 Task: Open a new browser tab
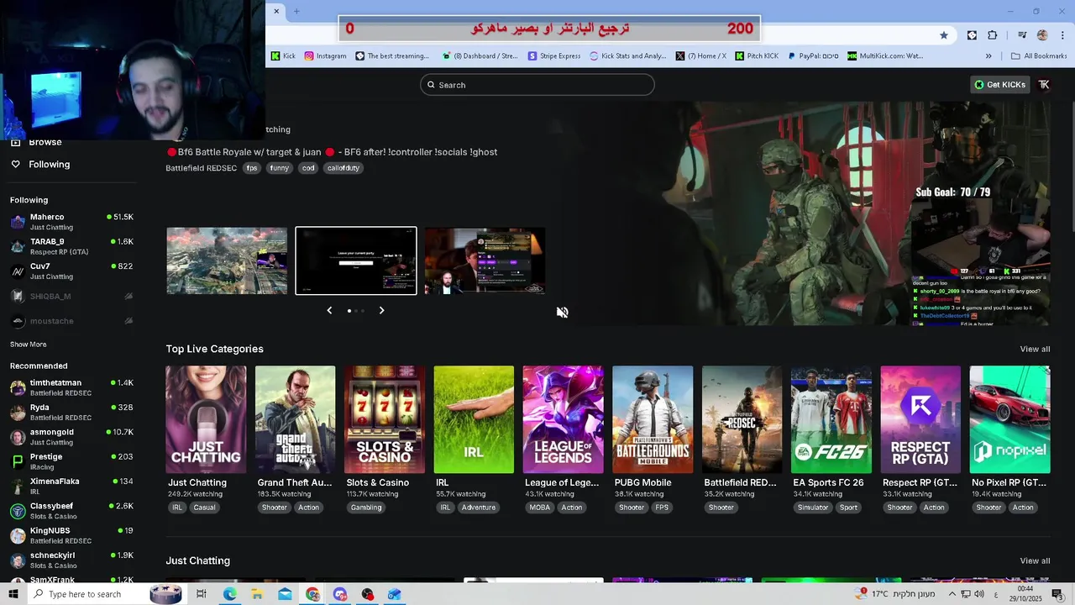click(296, 11)
